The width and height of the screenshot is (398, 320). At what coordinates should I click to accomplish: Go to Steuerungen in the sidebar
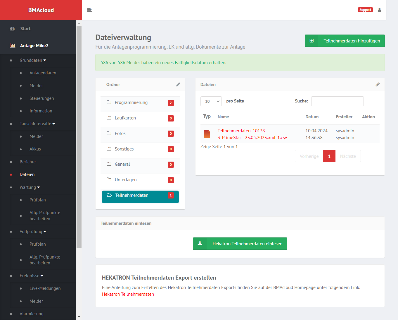(x=42, y=98)
